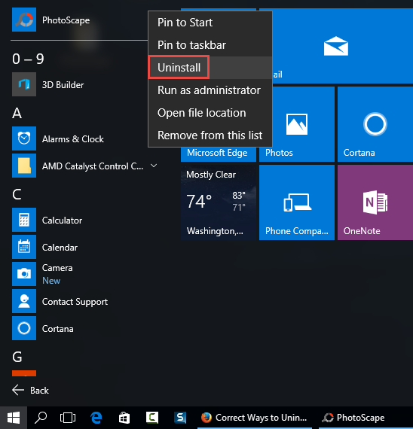
Task: Click the 'A' letter header
Action: pos(17,113)
